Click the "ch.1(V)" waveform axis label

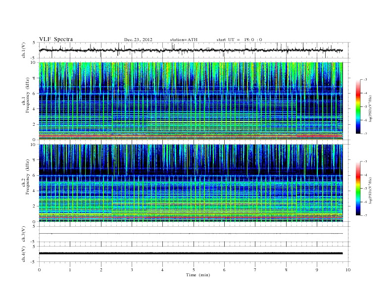(24, 50)
